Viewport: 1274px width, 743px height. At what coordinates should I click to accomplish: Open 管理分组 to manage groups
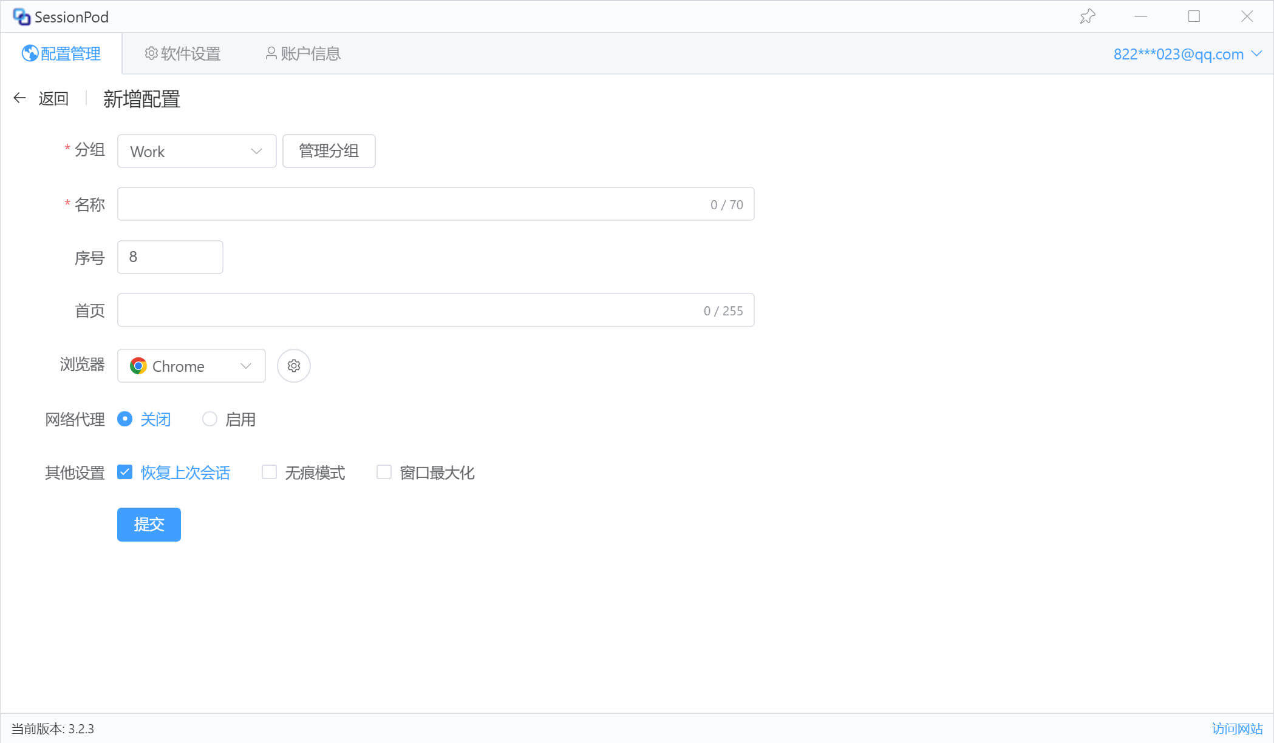[329, 151]
